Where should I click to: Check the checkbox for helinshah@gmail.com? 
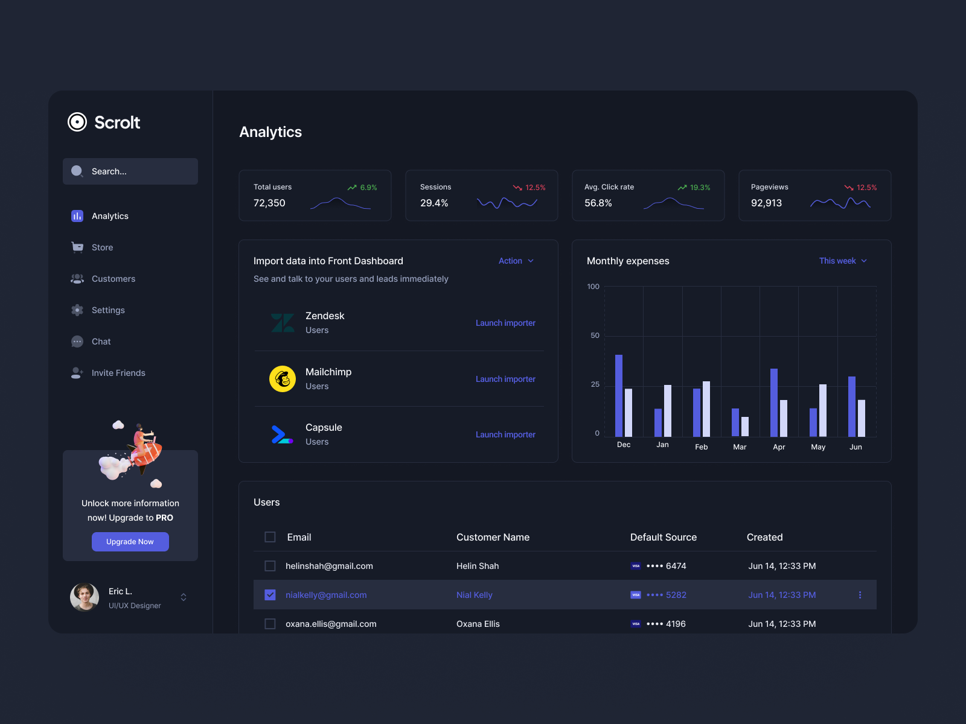coord(270,565)
